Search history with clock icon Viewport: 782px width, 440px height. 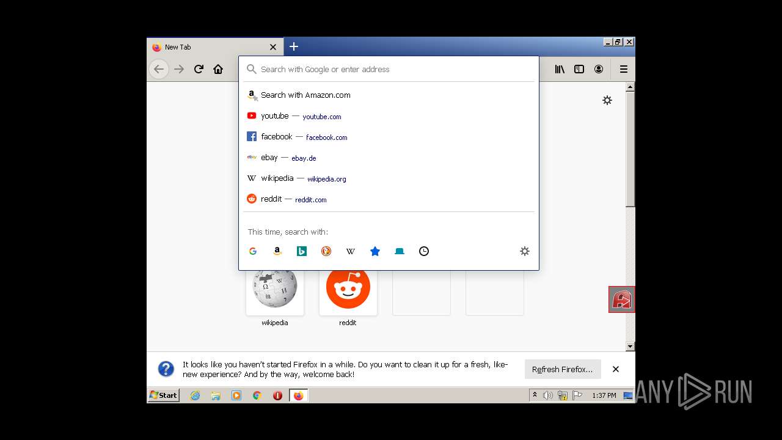424,251
